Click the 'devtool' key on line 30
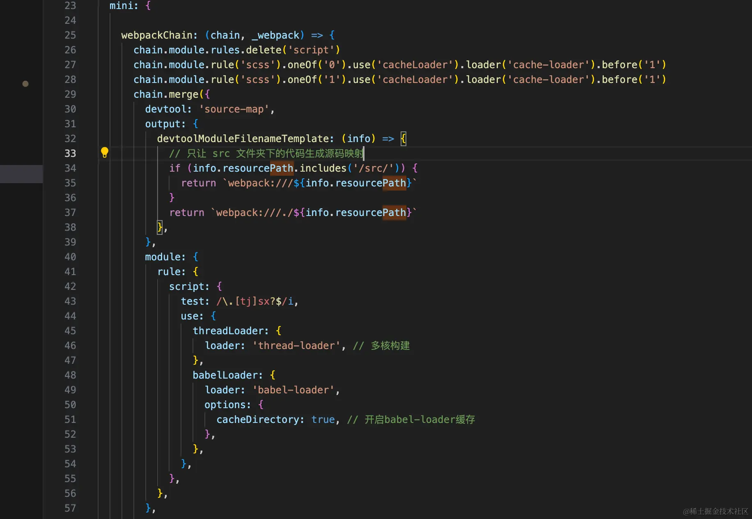 165,109
